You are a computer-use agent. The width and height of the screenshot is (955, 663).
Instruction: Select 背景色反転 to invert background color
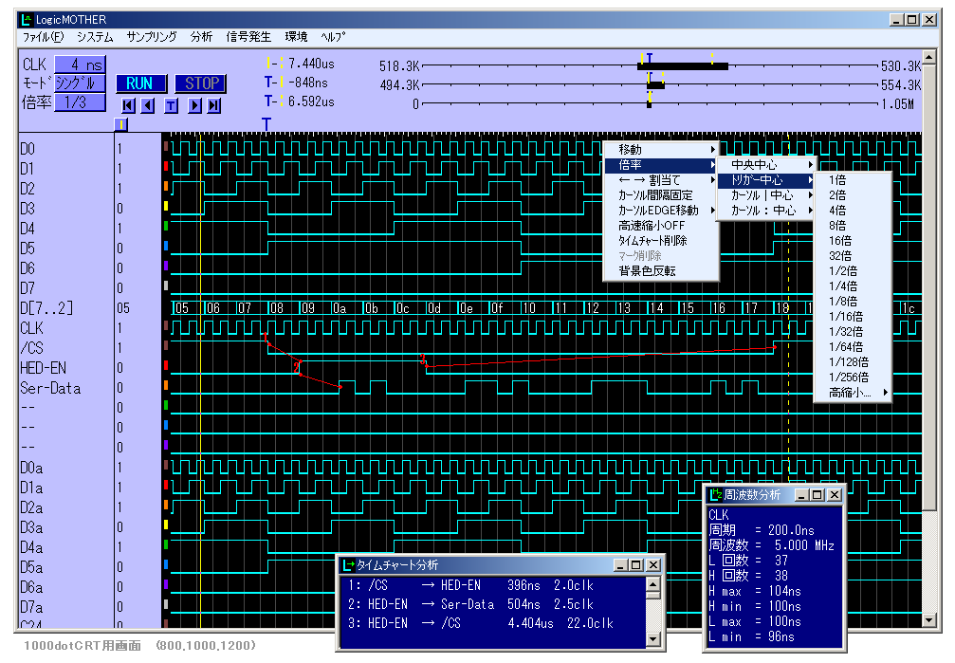coord(647,271)
